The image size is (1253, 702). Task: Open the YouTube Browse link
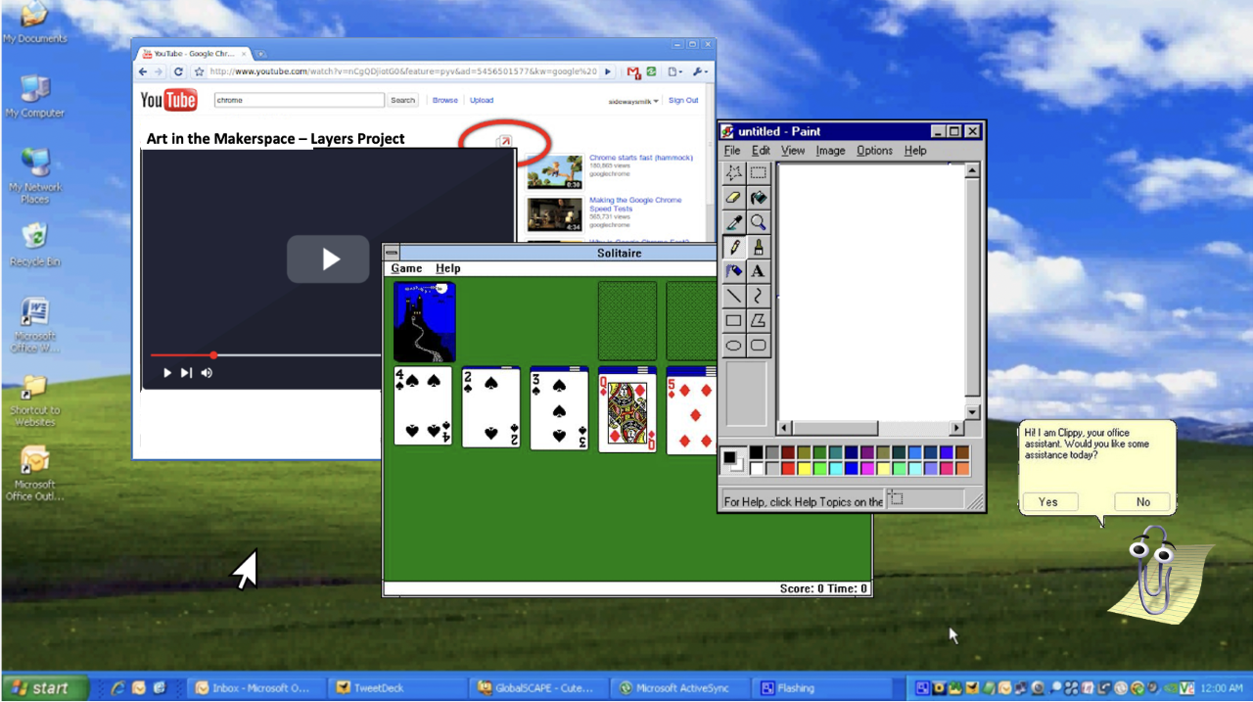point(445,100)
